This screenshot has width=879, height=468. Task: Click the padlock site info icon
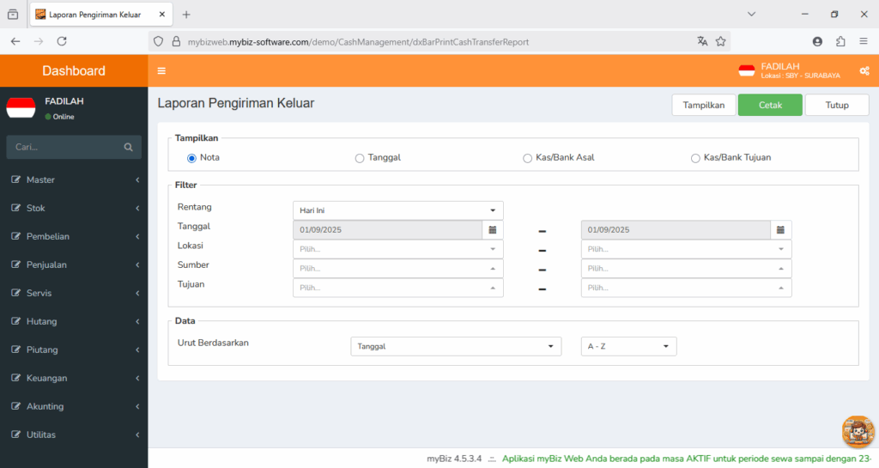(176, 41)
